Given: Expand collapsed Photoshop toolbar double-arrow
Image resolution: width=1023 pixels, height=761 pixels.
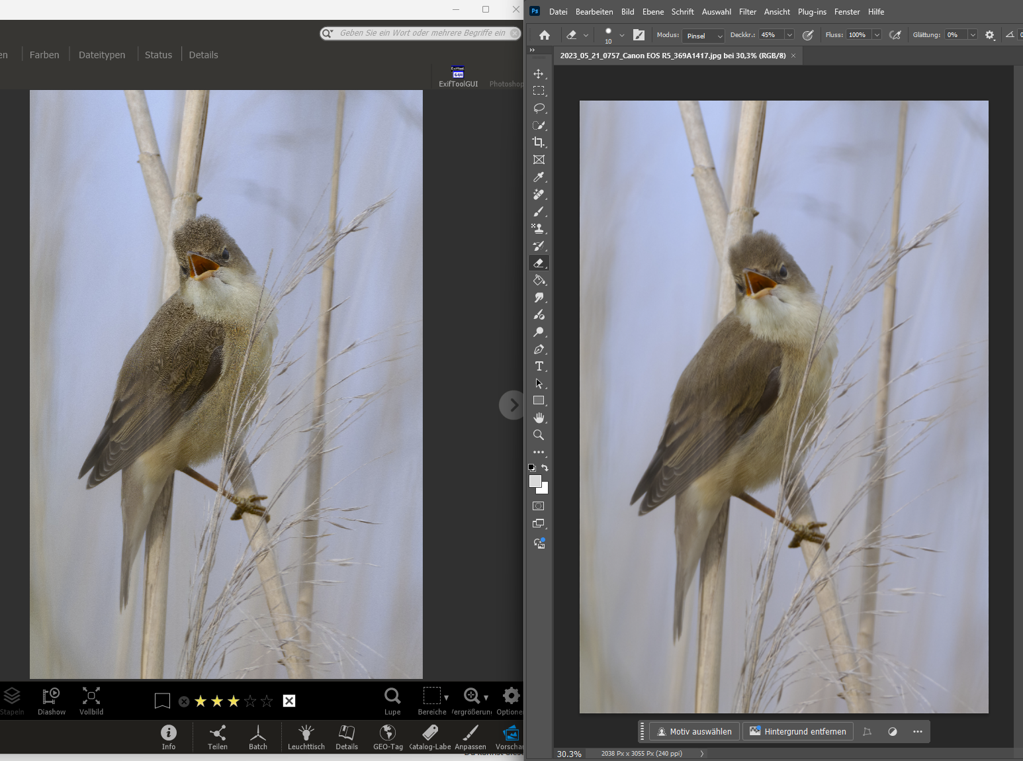Looking at the screenshot, I should pos(532,50).
